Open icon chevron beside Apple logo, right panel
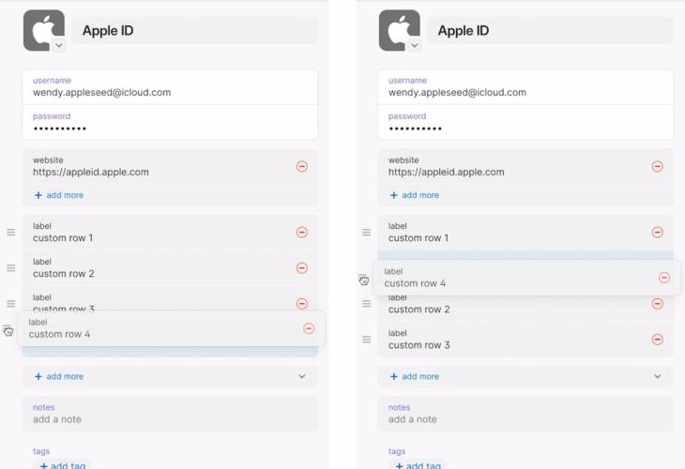 click(x=414, y=45)
